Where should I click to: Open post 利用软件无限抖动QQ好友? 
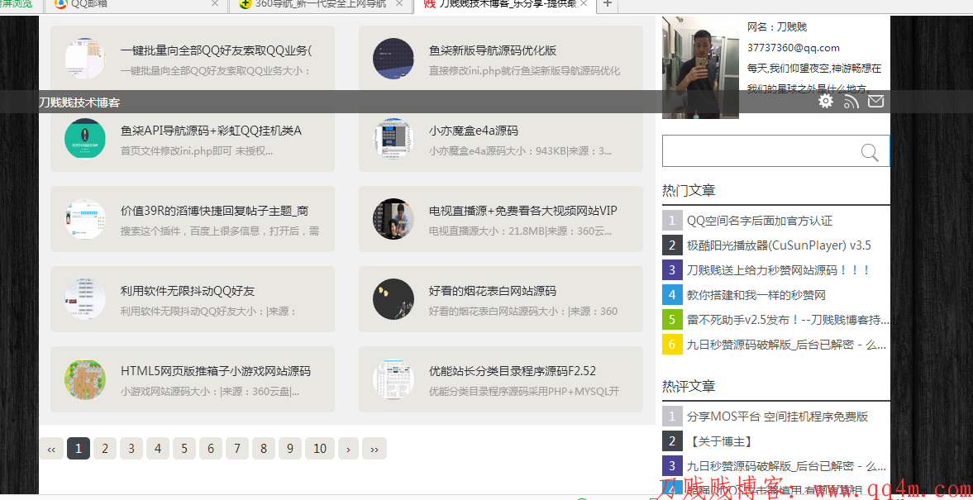coord(188,291)
